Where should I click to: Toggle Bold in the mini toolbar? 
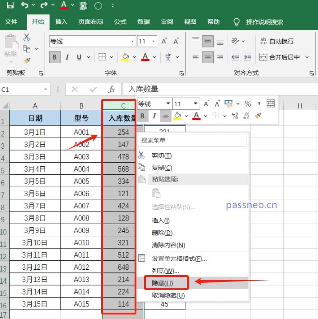coord(143,116)
